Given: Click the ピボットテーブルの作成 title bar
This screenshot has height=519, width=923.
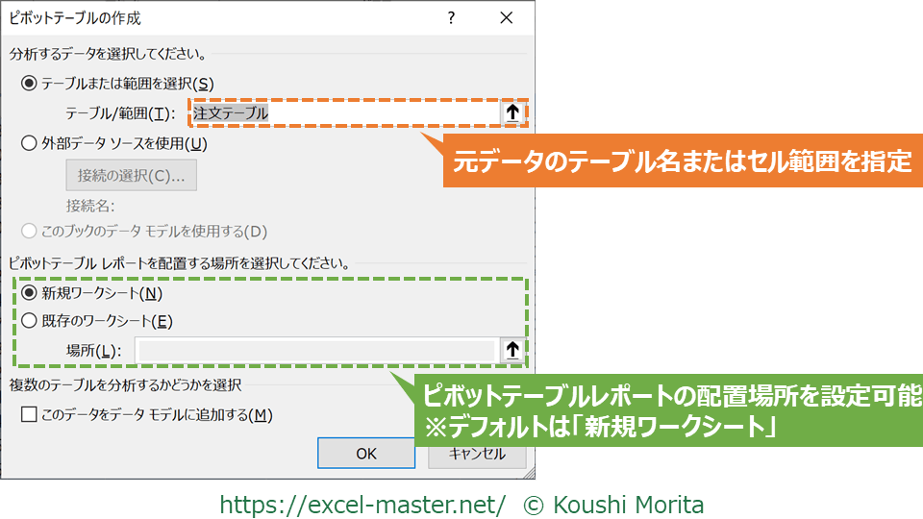Looking at the screenshot, I should (192, 19).
